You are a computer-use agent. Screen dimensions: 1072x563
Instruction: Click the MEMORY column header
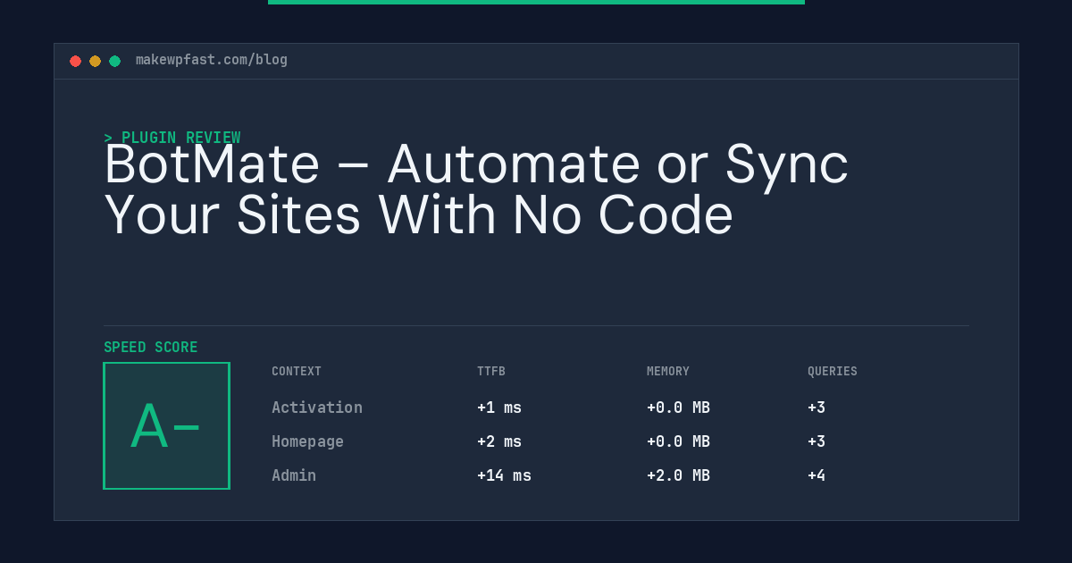click(x=668, y=372)
